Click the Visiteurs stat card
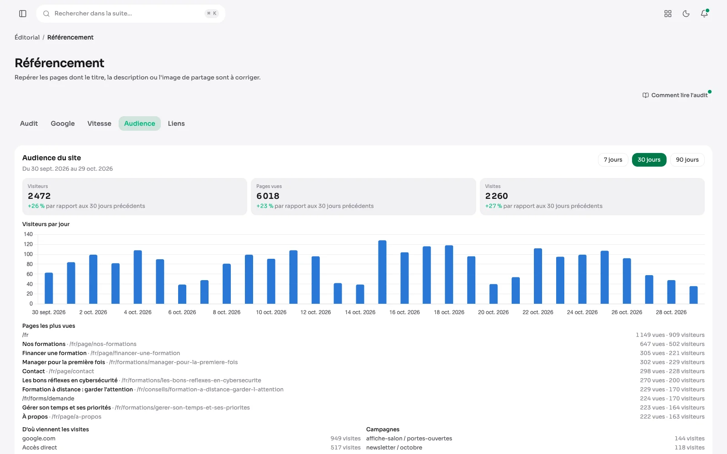 pyautogui.click(x=134, y=197)
